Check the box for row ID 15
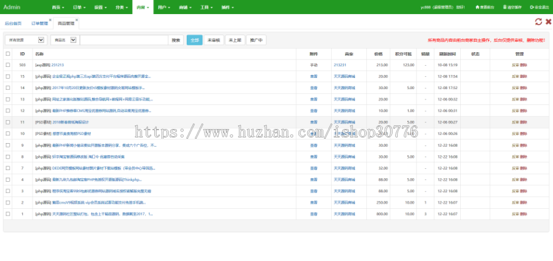553x261 pixels. coord(8,76)
